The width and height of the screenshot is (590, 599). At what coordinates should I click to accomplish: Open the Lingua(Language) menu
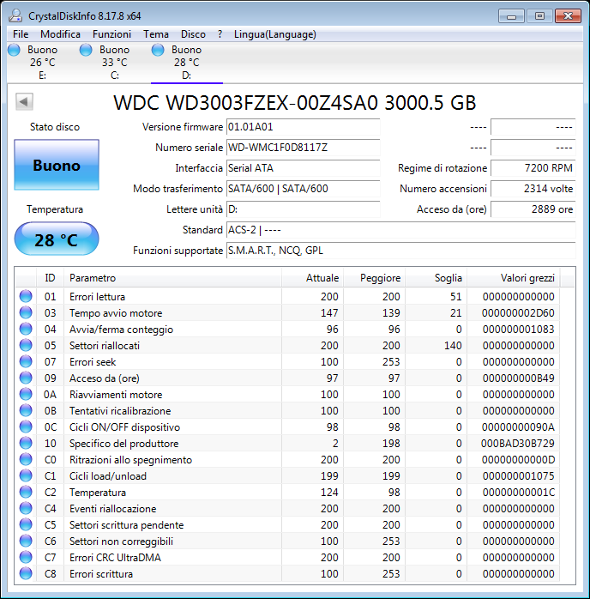(x=275, y=34)
